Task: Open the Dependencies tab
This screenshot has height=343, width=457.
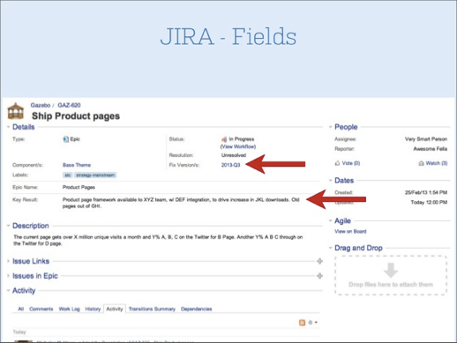Action: tap(197, 309)
